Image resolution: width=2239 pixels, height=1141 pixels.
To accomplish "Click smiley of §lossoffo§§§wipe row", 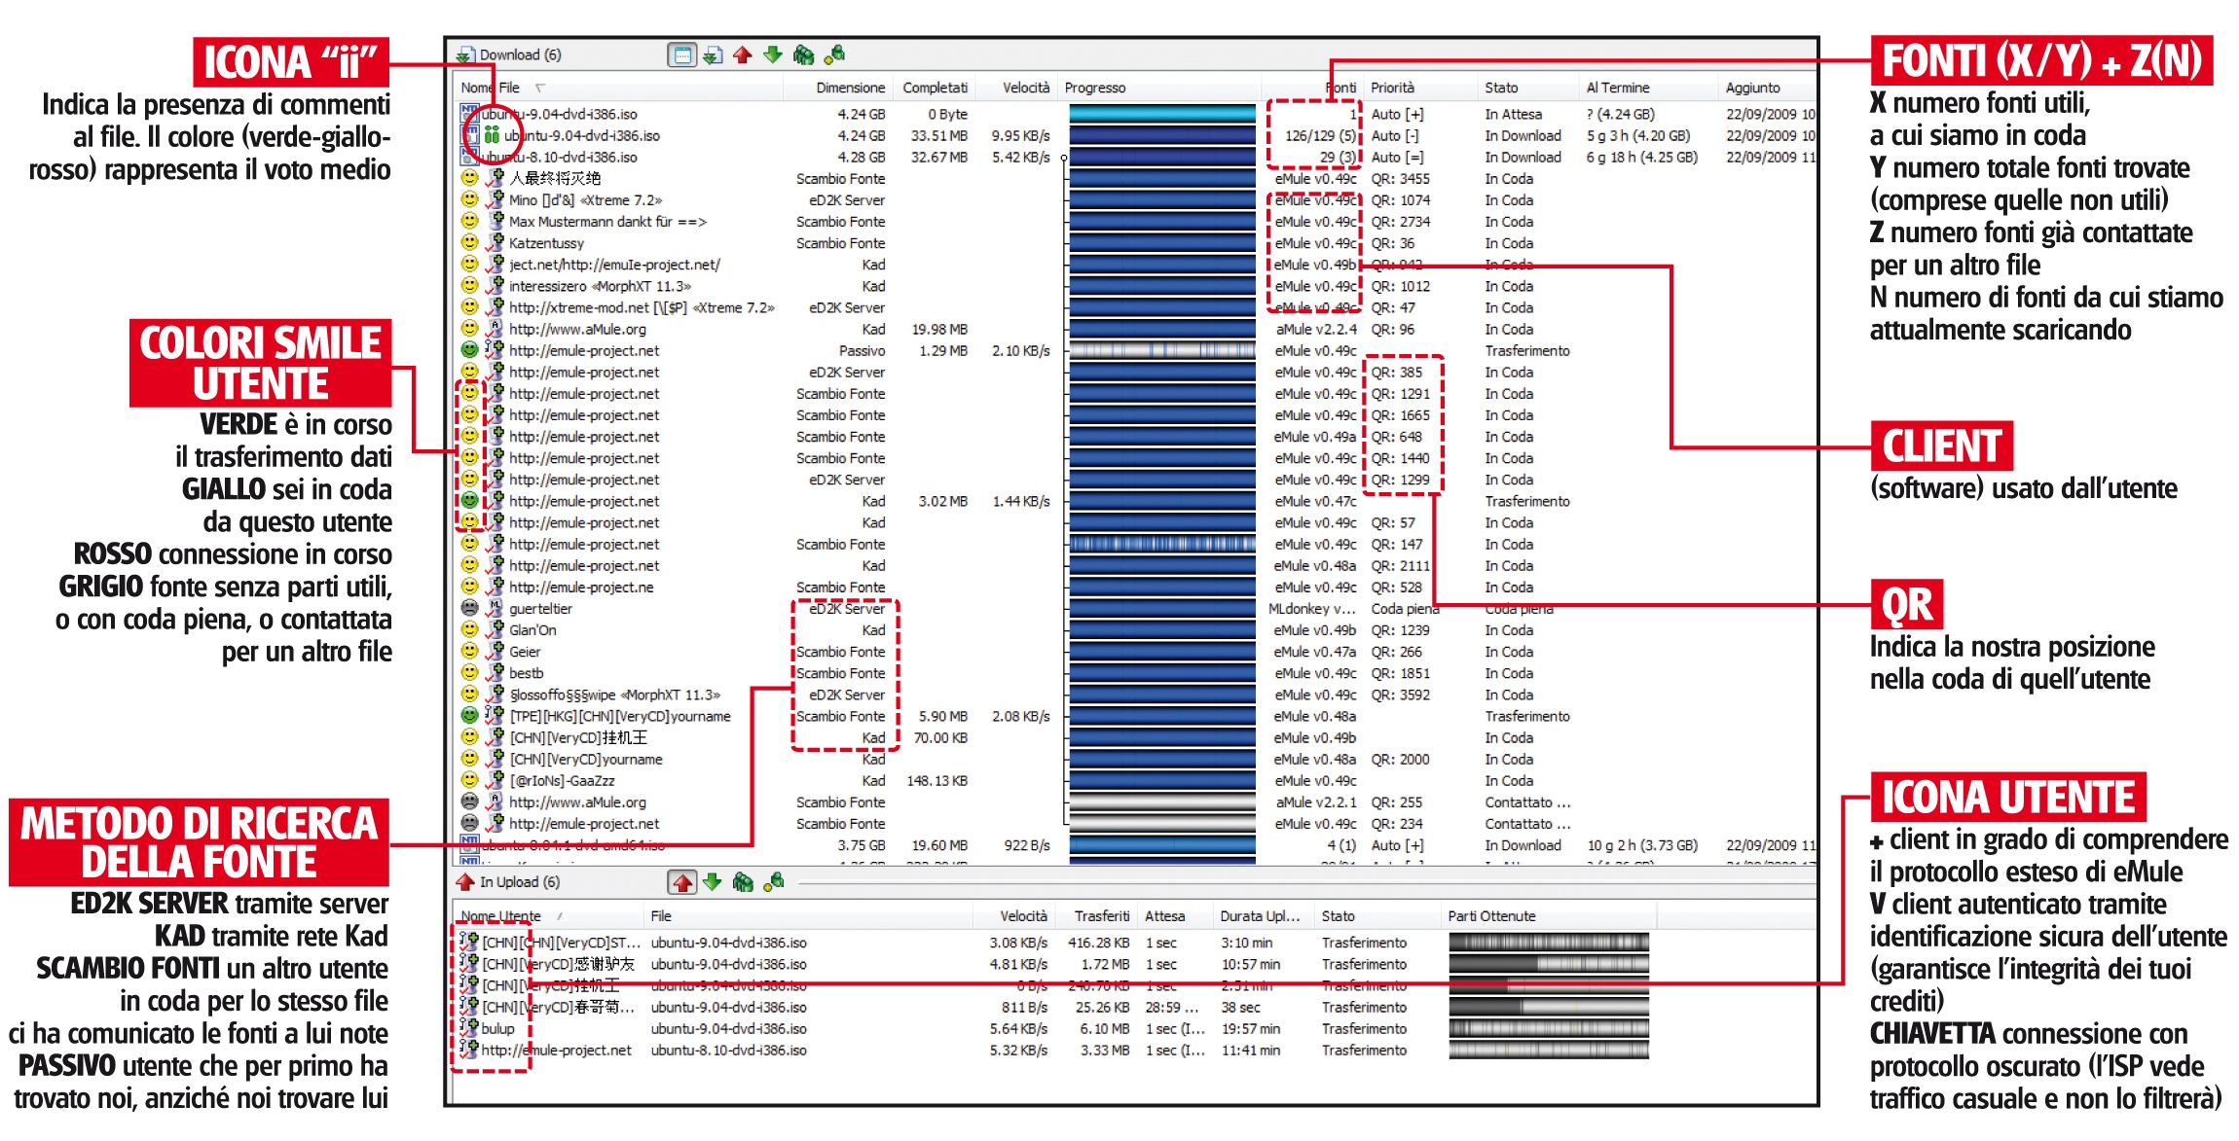I will (x=469, y=694).
